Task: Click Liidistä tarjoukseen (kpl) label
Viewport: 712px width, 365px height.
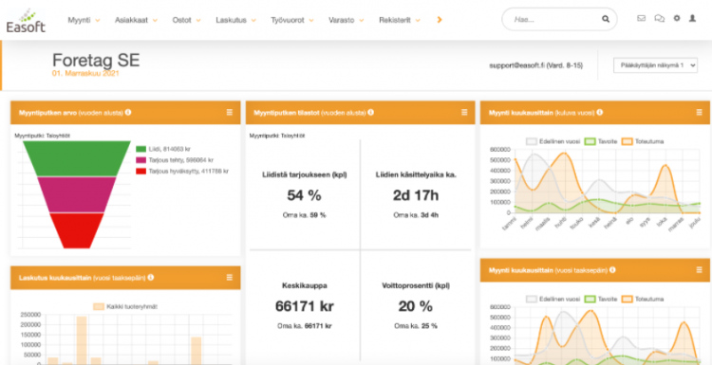Action: point(304,174)
